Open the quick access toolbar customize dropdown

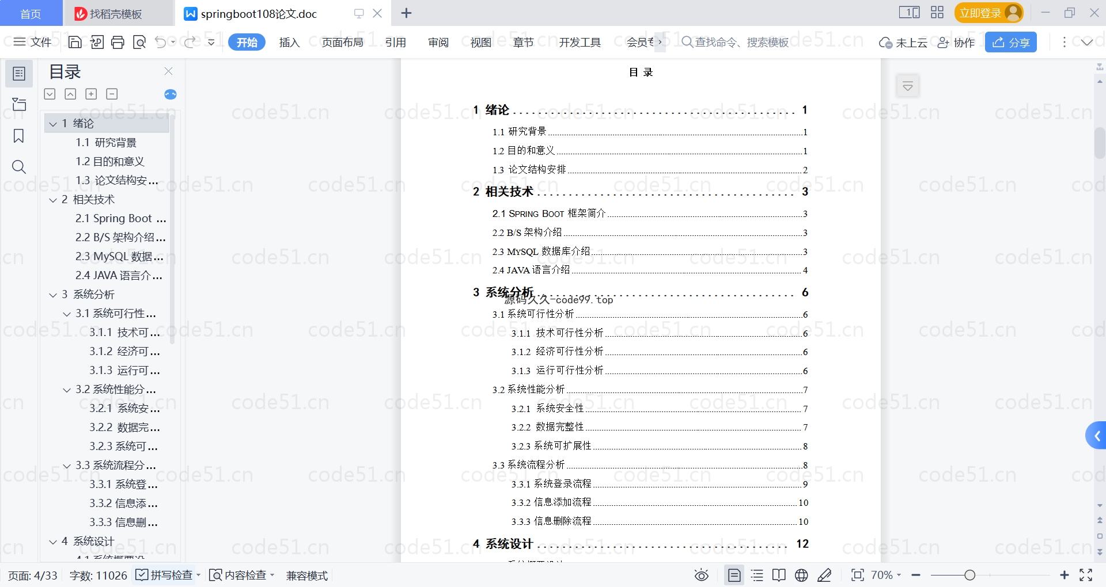[211, 42]
